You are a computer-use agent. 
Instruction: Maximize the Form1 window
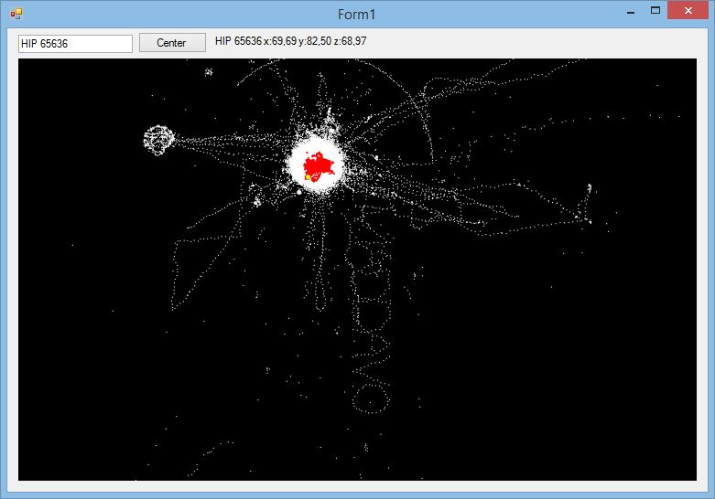(655, 10)
